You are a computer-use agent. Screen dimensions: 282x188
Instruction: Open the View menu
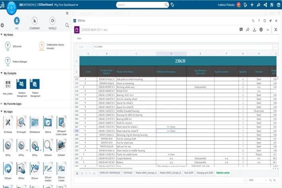pos(79,38)
